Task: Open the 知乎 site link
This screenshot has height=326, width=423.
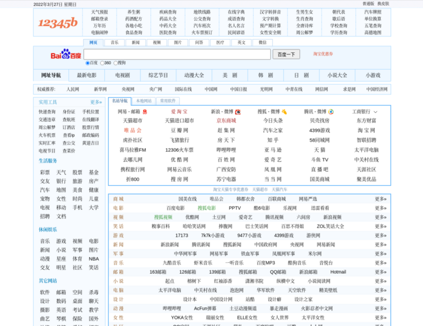Action: point(273,140)
